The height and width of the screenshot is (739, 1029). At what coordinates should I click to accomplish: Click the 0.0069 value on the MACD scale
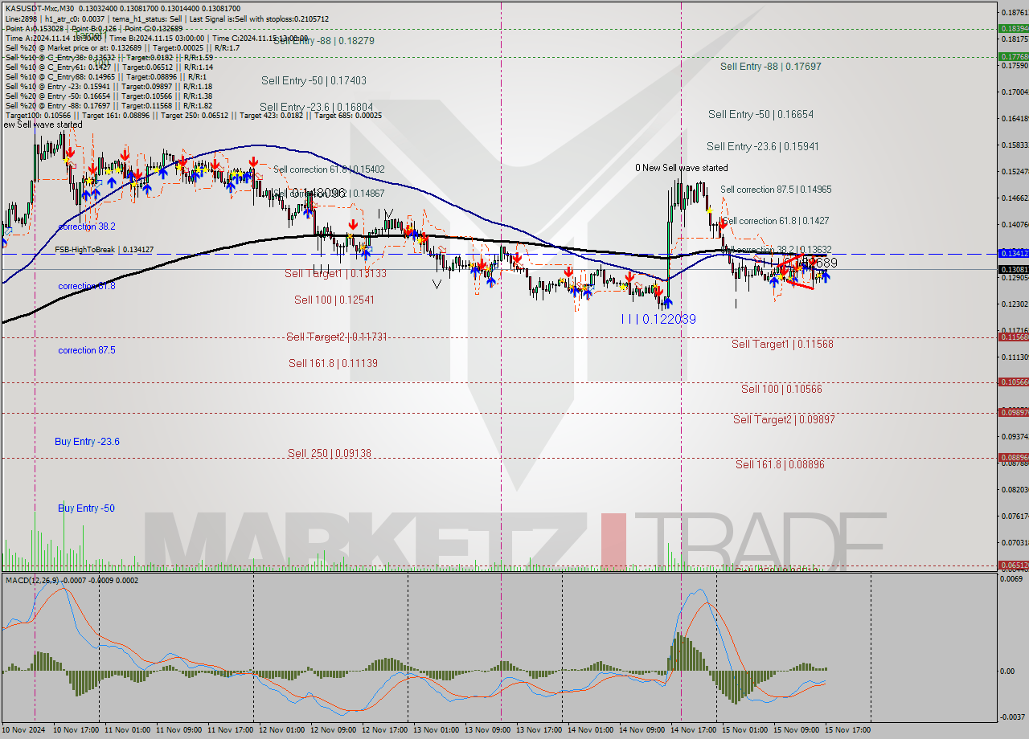pyautogui.click(x=1013, y=580)
